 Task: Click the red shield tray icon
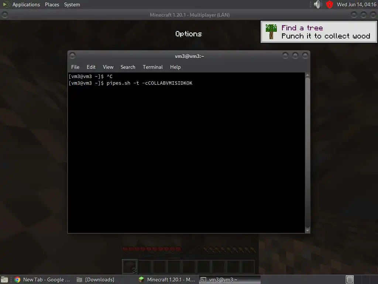[x=329, y=4]
